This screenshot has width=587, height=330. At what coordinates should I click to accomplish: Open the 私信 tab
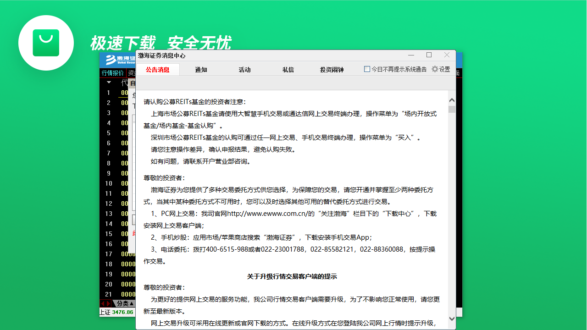coord(288,70)
